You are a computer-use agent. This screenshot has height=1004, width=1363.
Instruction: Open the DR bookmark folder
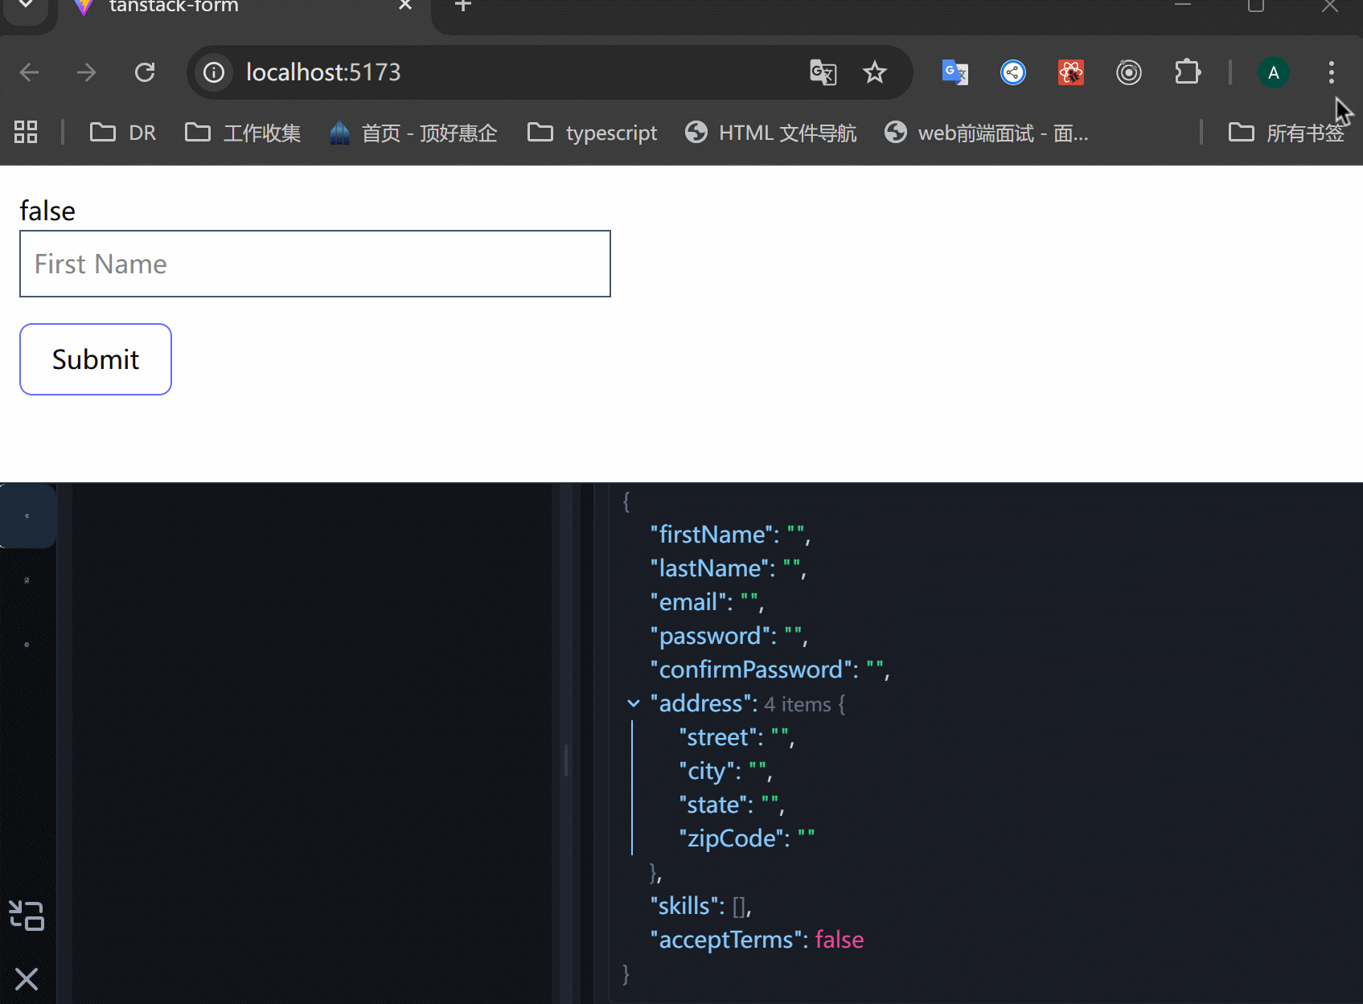coord(123,133)
